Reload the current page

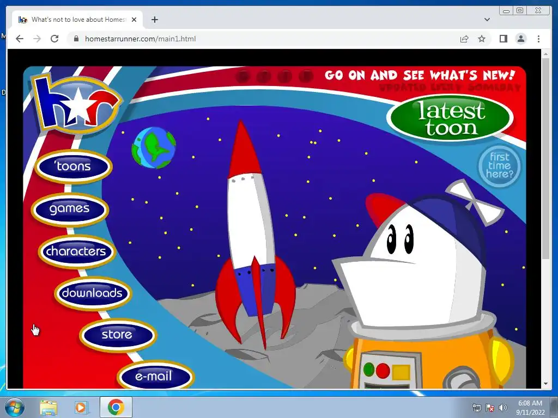coord(54,39)
